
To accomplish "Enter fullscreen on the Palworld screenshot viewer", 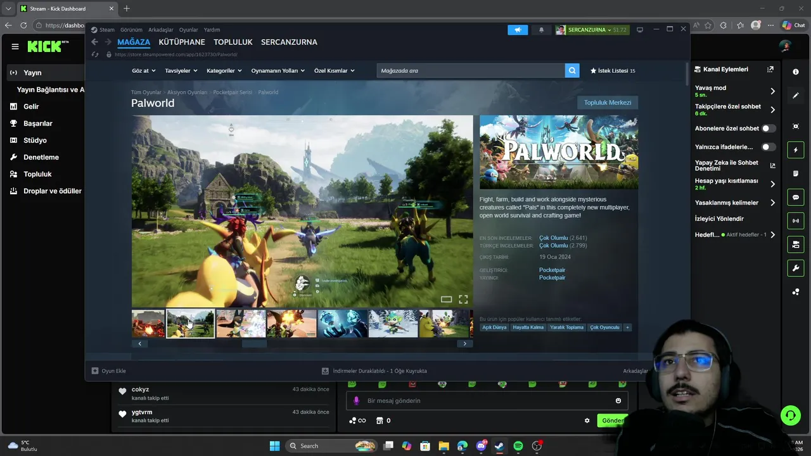I will pos(463,300).
